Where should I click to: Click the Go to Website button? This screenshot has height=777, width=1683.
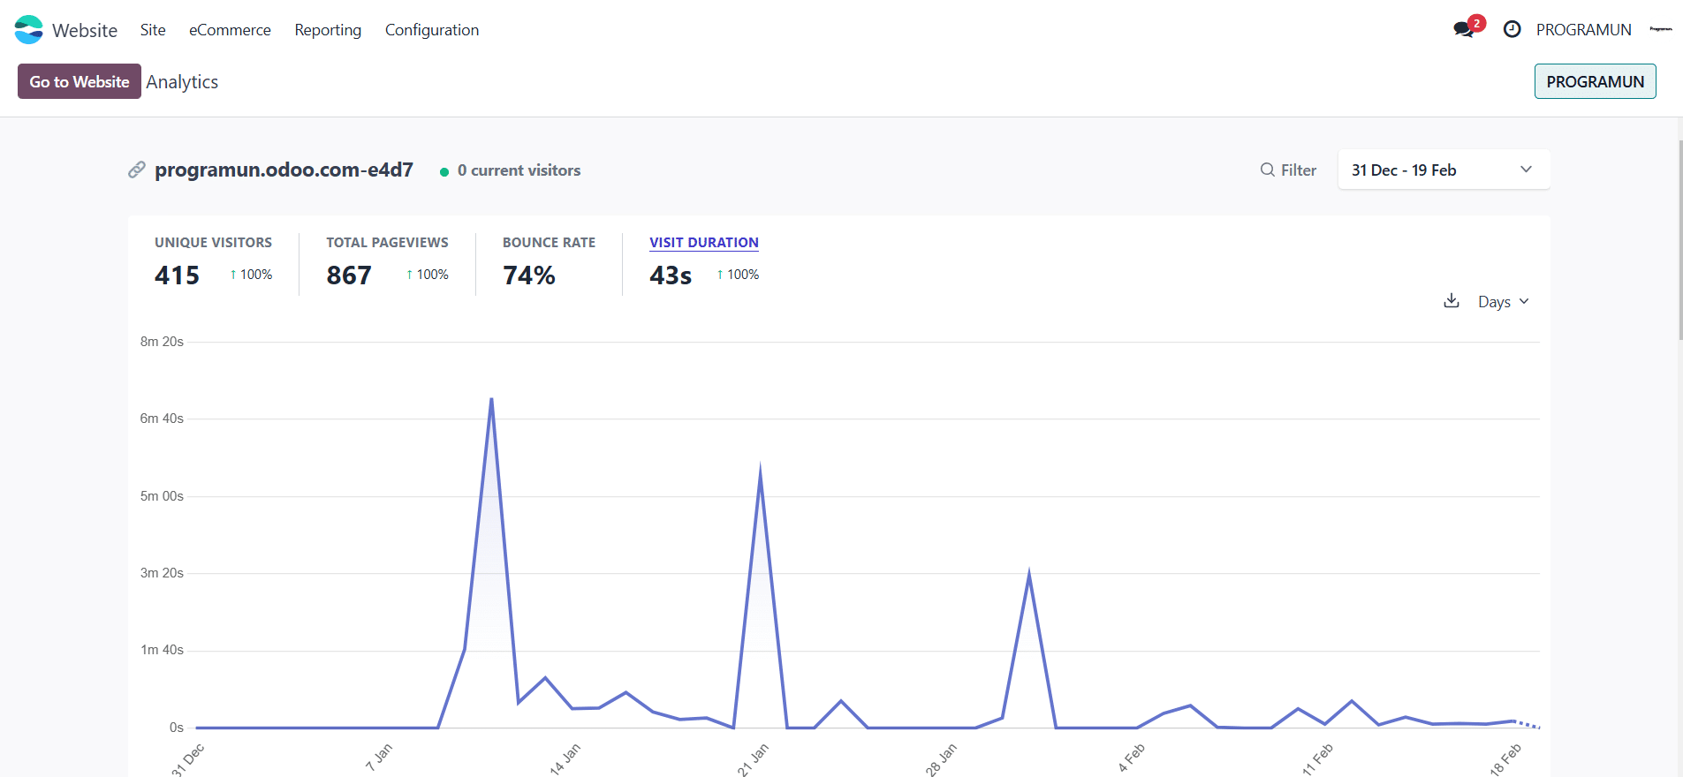coord(80,82)
